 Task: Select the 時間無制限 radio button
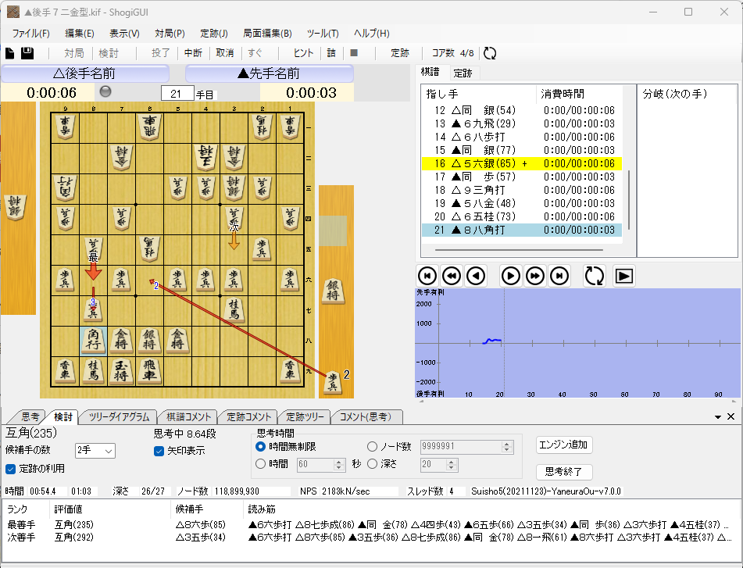pyautogui.click(x=260, y=446)
